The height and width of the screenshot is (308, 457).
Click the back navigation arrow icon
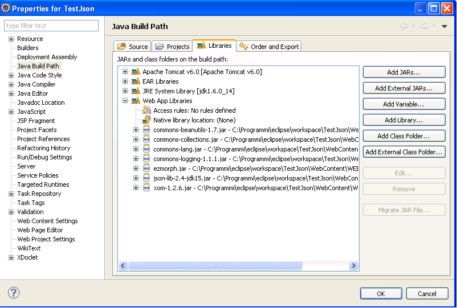403,26
